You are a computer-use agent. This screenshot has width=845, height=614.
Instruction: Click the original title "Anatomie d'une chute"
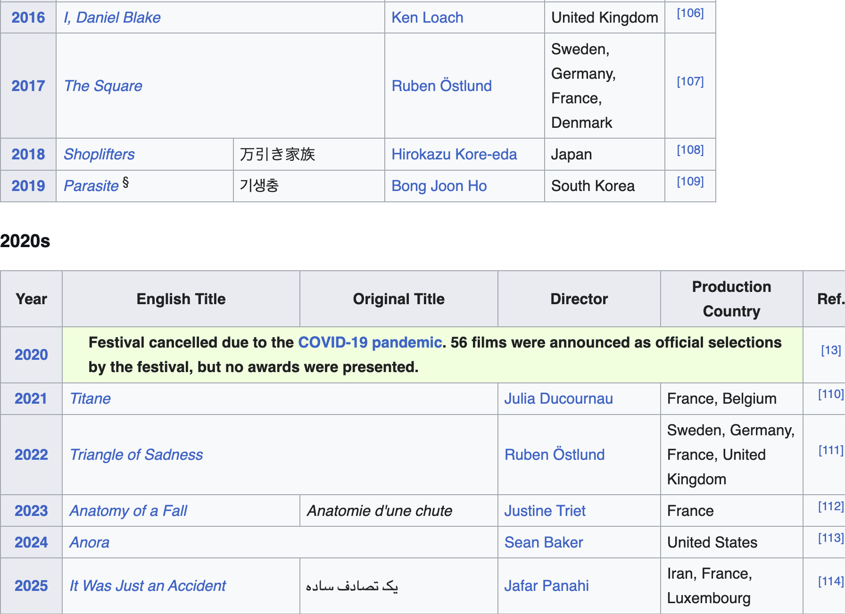pos(380,511)
